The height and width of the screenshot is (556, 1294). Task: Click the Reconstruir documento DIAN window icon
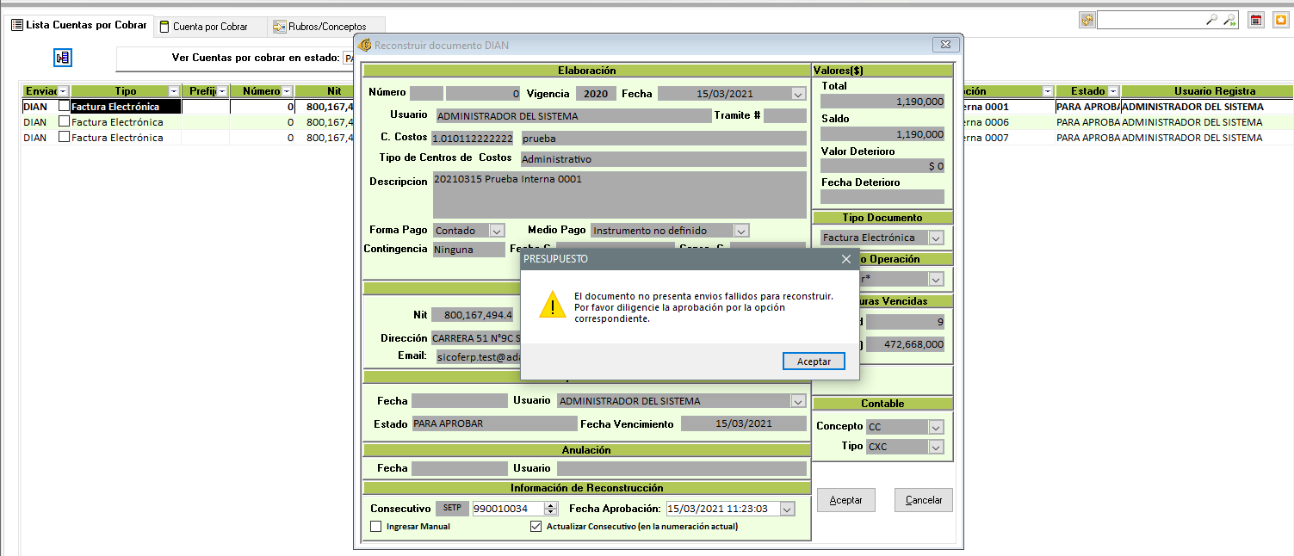tap(365, 46)
